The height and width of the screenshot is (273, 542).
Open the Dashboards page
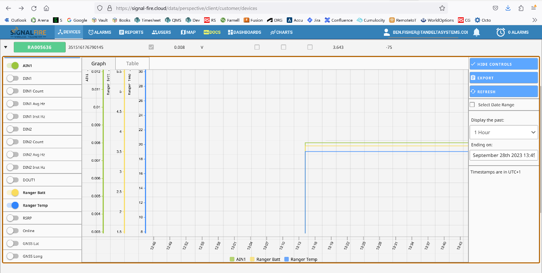[x=244, y=32]
